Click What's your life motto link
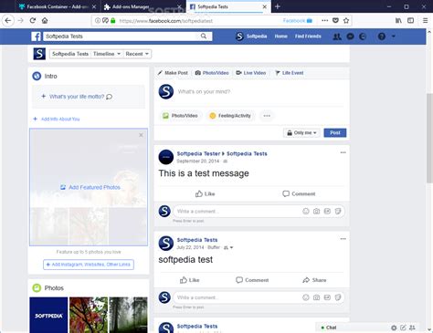Viewport: 433px width, 333px height. click(77, 97)
